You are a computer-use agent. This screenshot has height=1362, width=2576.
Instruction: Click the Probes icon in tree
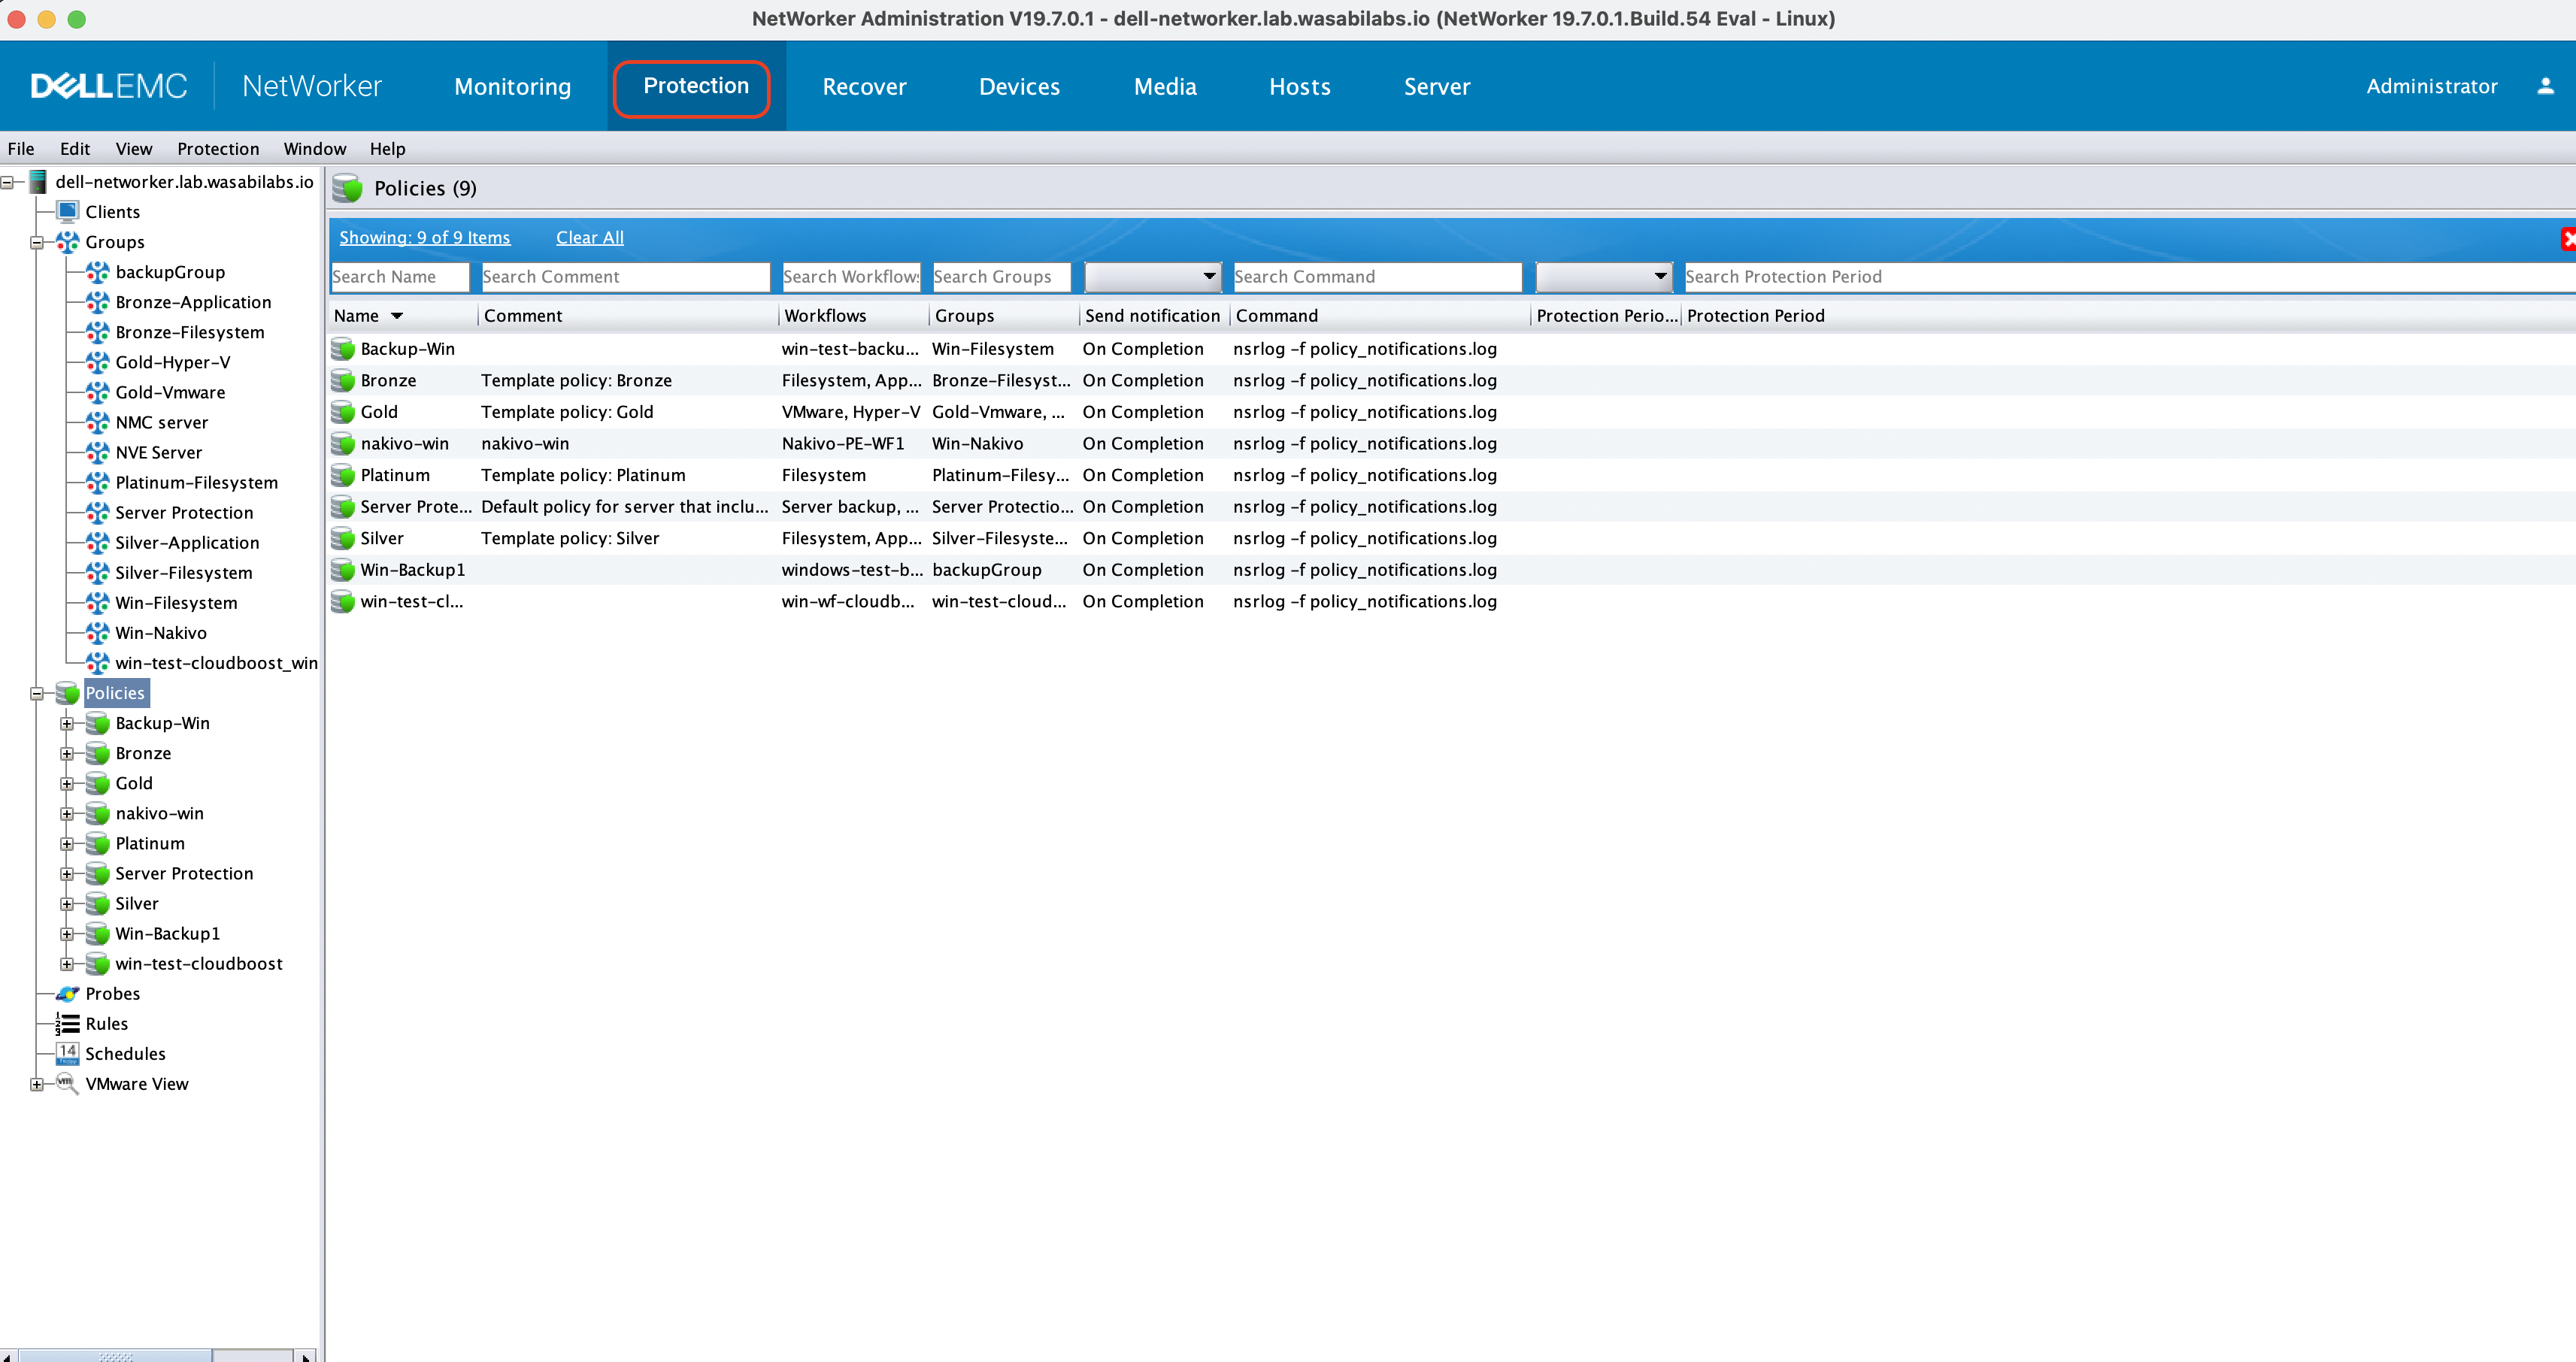(x=67, y=994)
